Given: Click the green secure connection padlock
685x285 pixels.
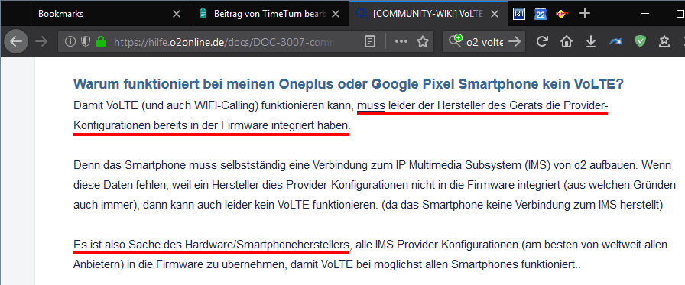Looking at the screenshot, I should point(101,41).
